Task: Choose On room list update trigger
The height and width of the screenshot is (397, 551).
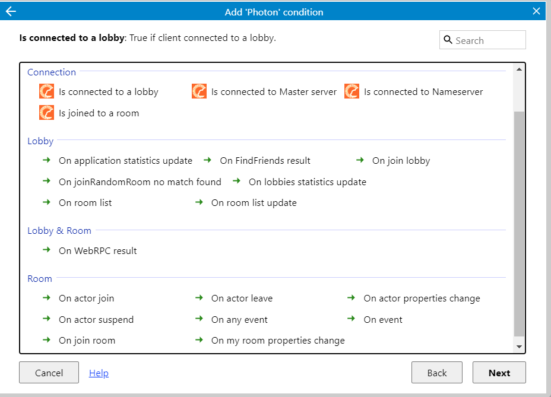Action: [254, 203]
